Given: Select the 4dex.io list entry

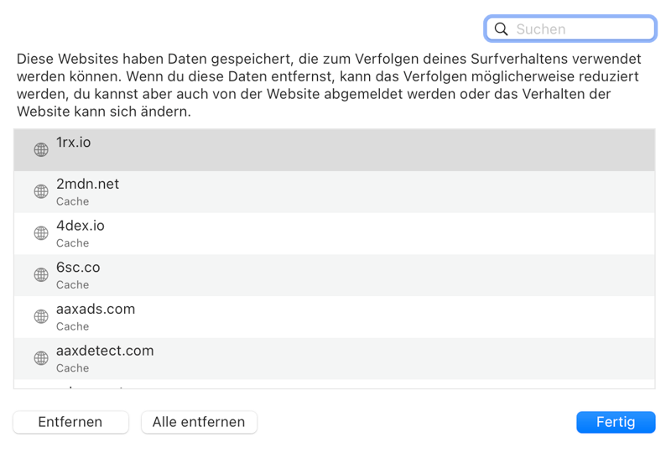Looking at the screenshot, I should [x=335, y=233].
